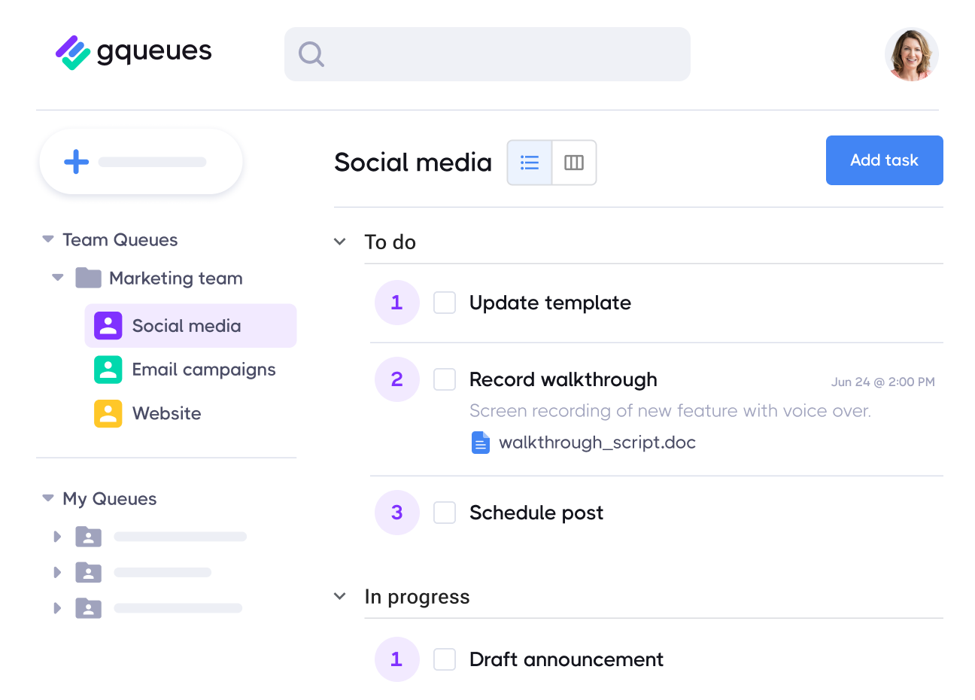Screen dimensions: 975x700
Task: Click the first My Queues folder icon
Action: (x=89, y=537)
